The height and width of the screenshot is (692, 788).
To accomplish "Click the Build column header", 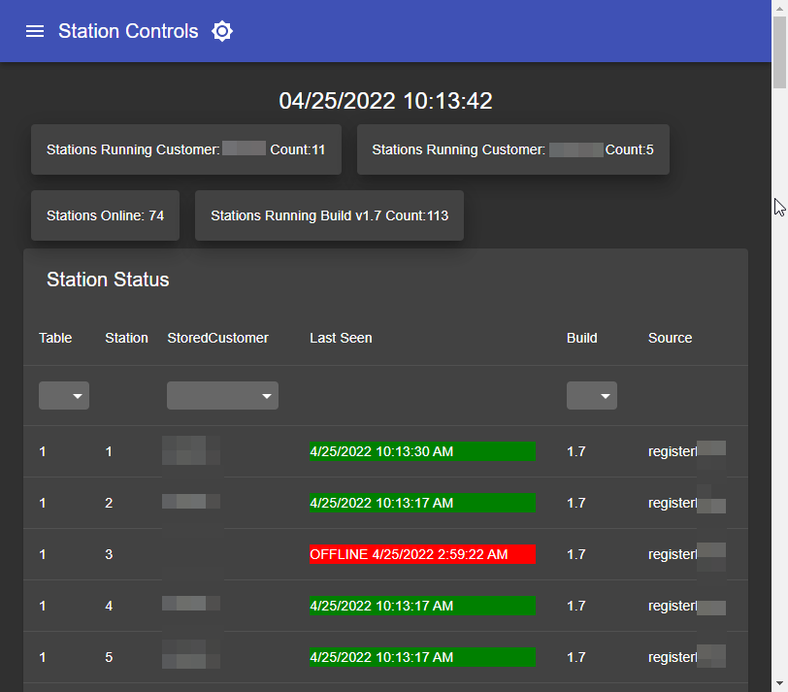I will (x=582, y=338).
